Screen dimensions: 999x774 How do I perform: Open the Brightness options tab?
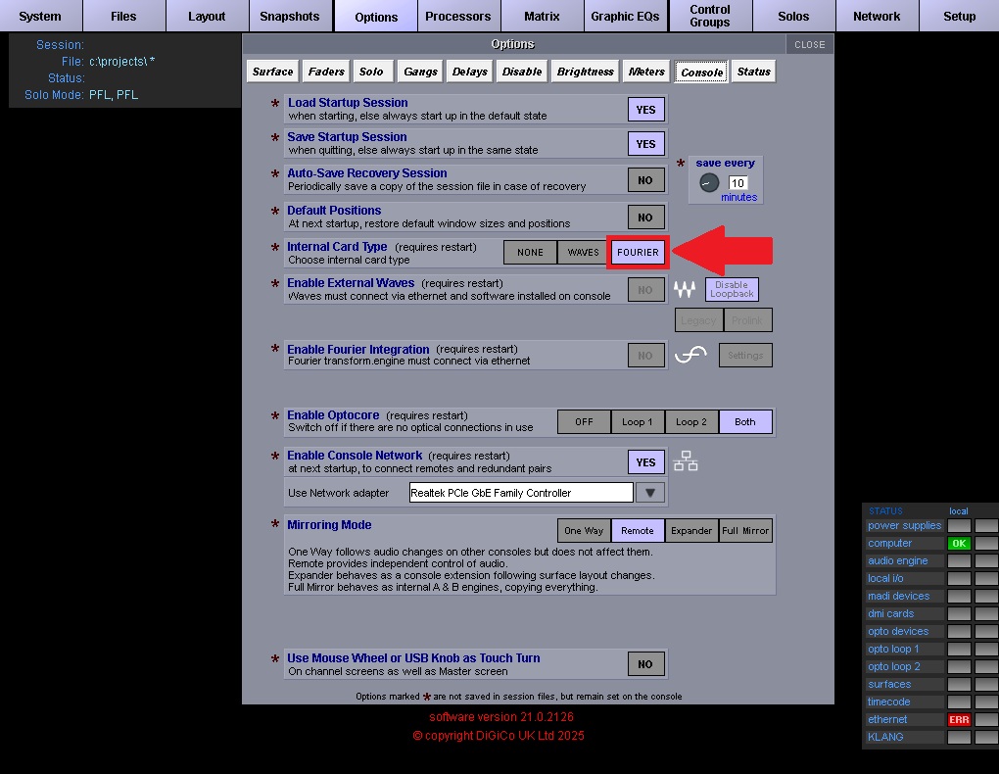(585, 72)
